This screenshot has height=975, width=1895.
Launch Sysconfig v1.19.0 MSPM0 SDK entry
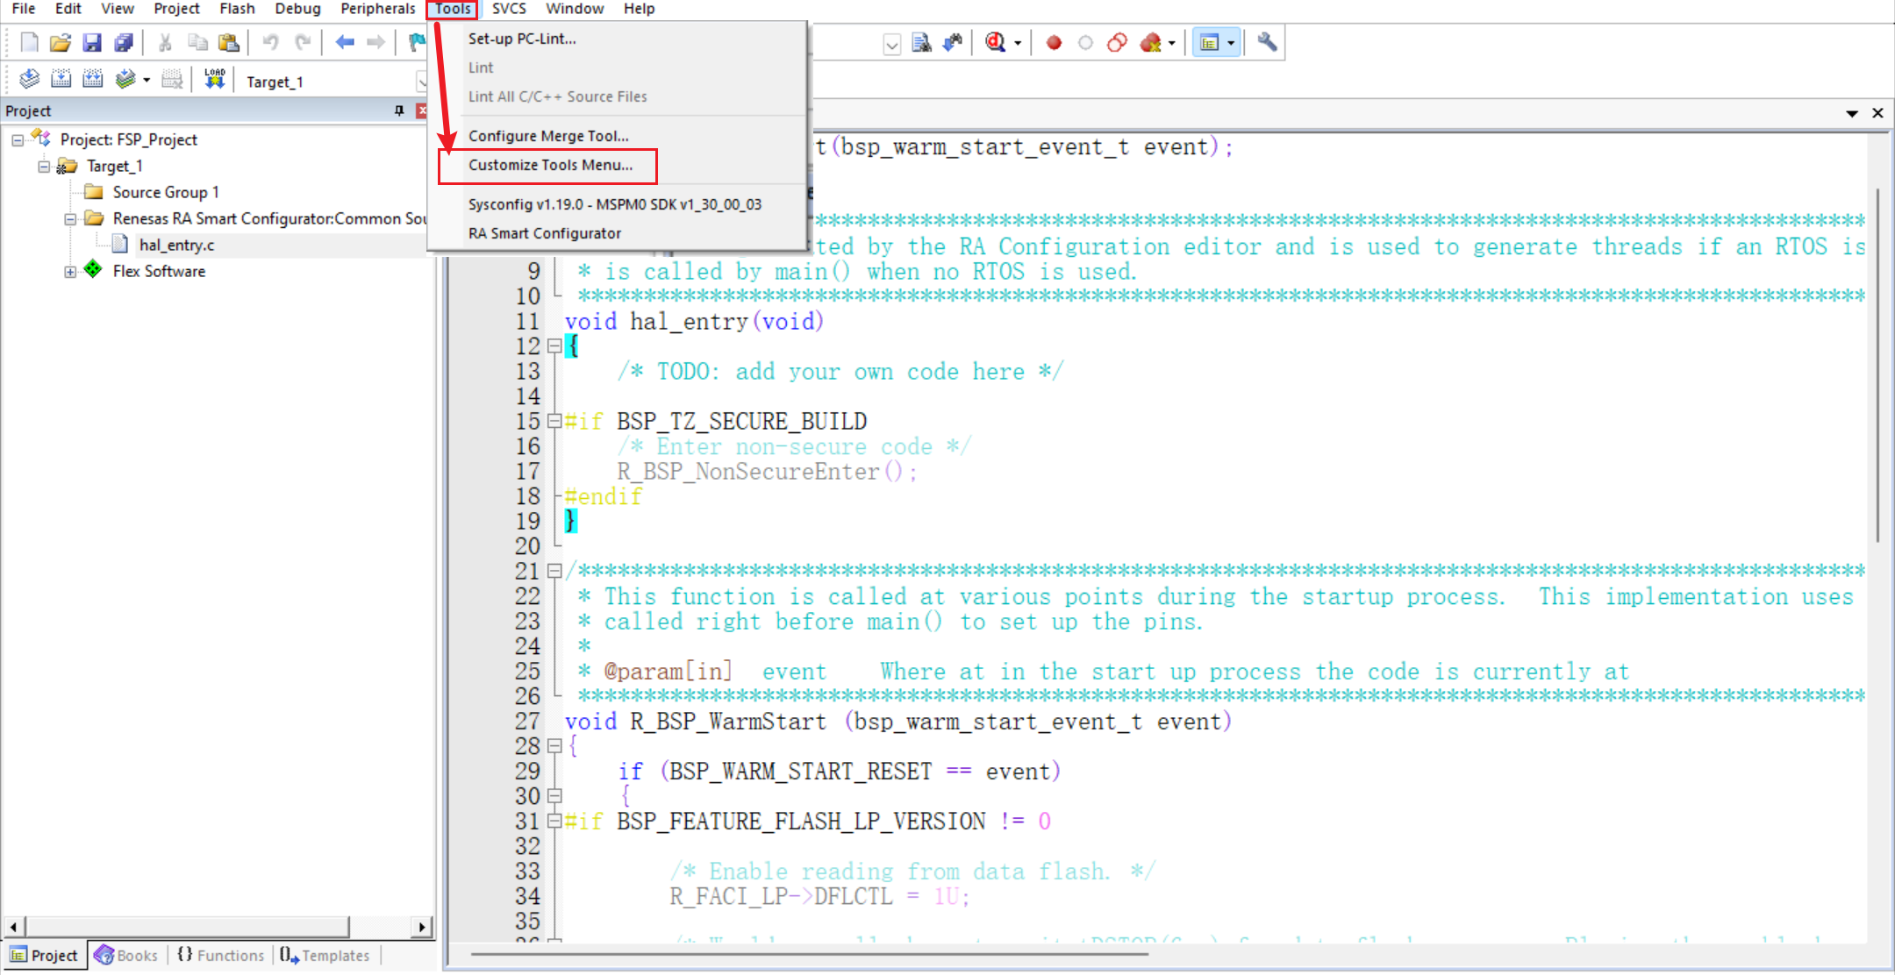614,204
